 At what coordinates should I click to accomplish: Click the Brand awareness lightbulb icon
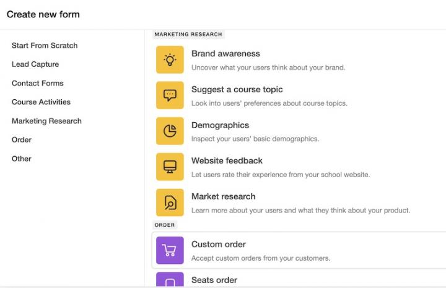[x=170, y=60]
